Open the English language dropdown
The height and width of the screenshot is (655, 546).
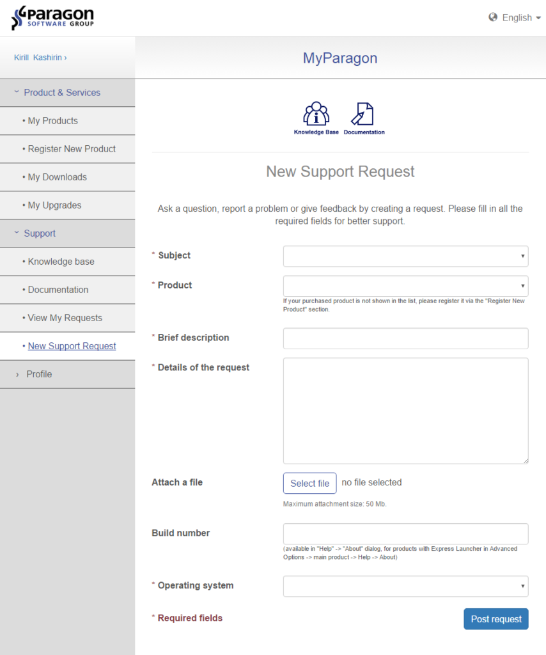[518, 17]
